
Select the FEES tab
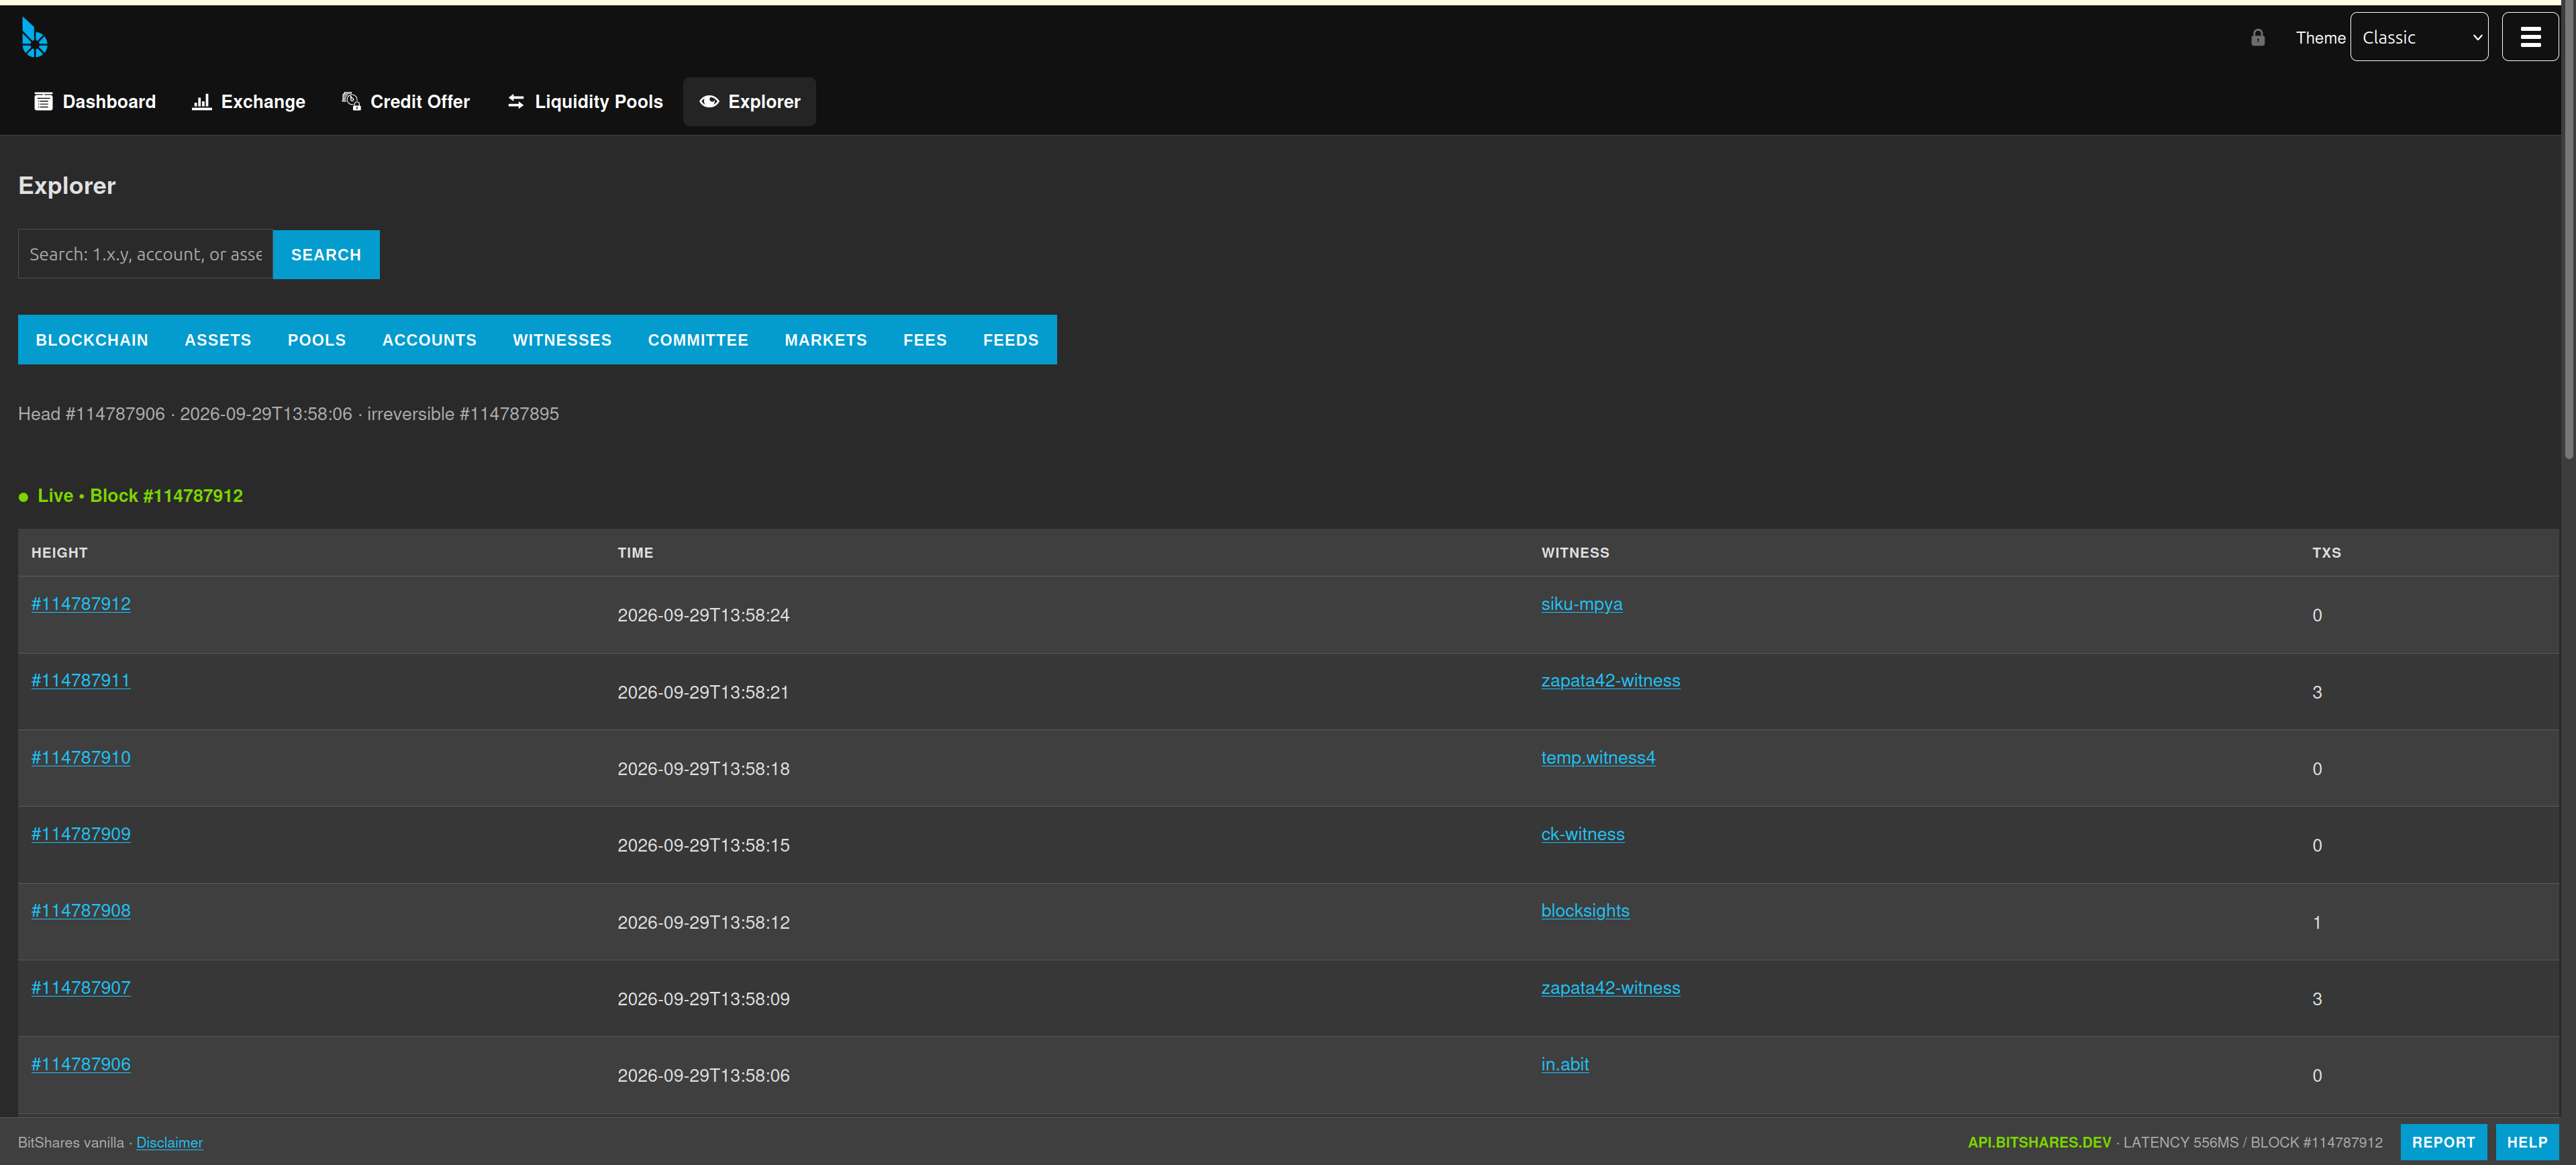[x=925, y=340]
